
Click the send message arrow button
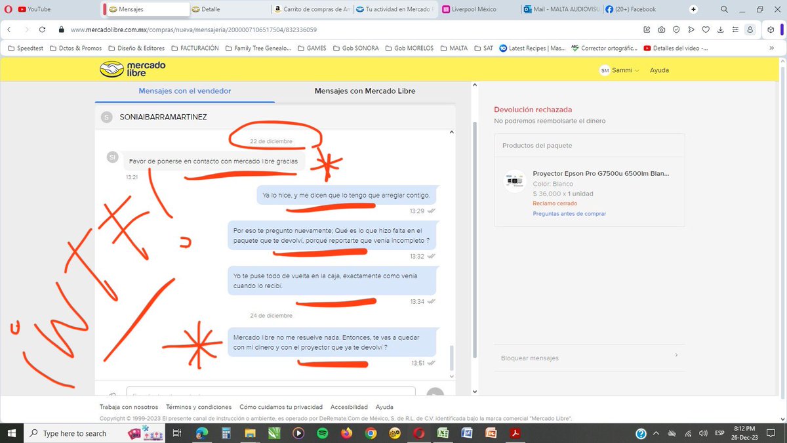[x=435, y=394]
